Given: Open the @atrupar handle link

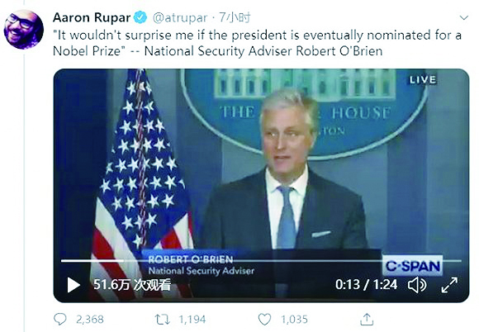Looking at the screenshot, I should (180, 18).
